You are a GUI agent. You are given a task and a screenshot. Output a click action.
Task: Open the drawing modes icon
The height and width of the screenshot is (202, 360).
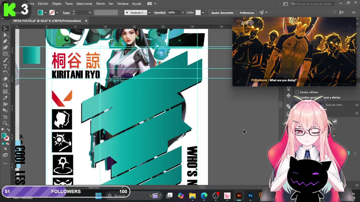click(5, 149)
